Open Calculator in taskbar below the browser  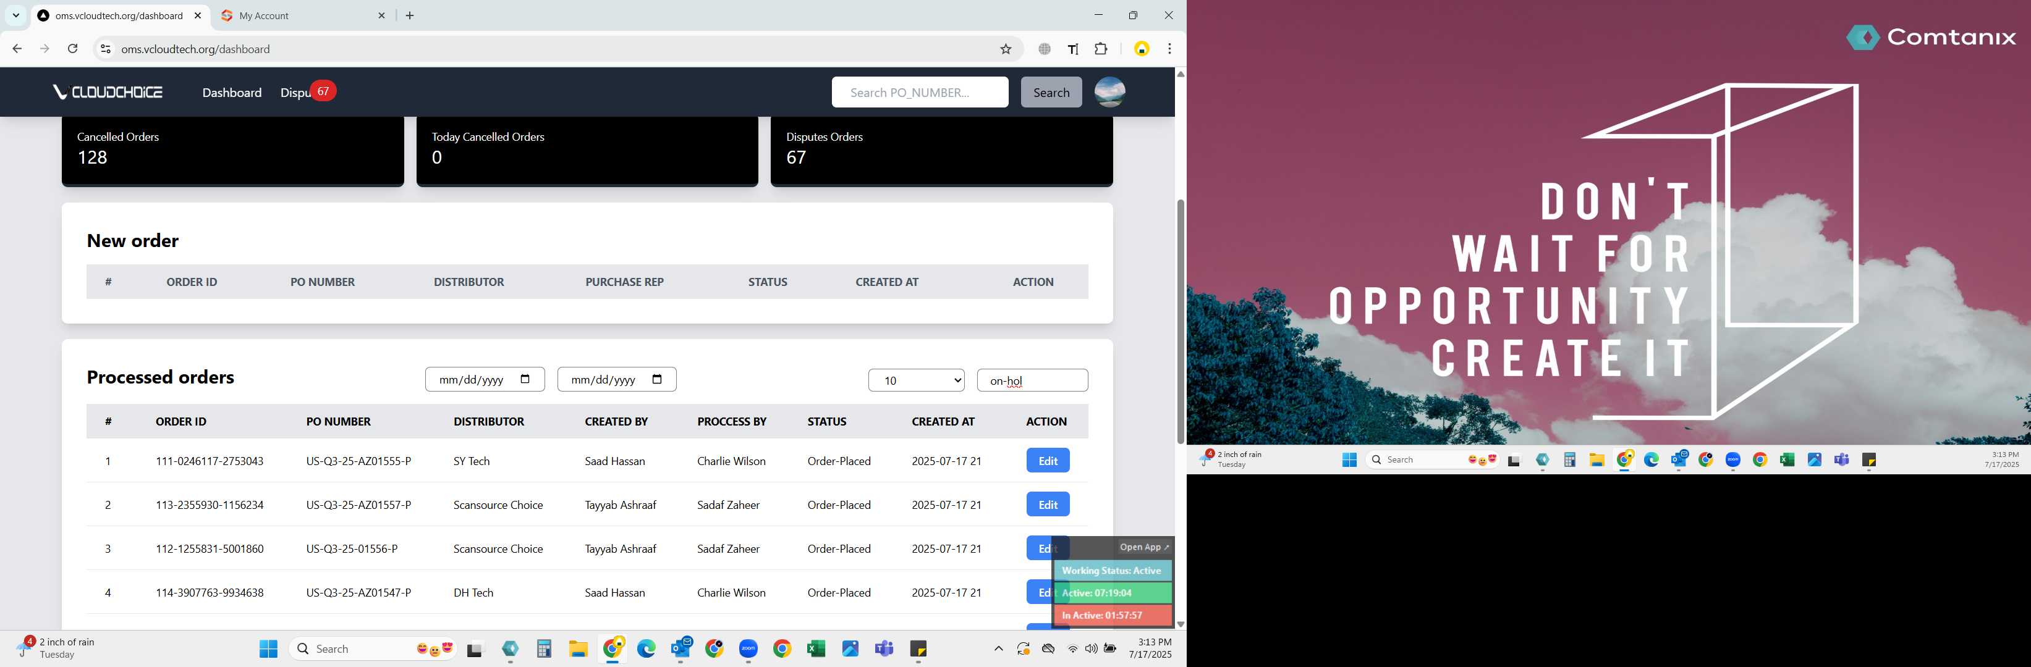point(544,649)
